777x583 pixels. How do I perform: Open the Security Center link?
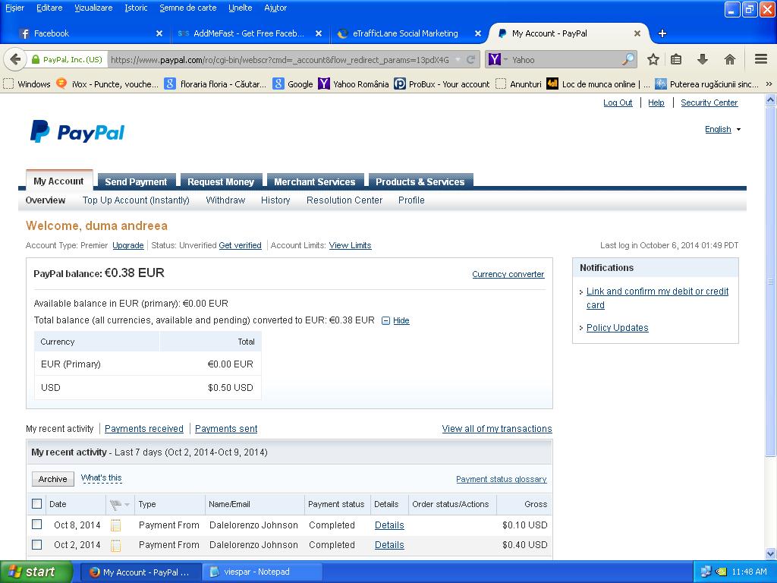709,102
